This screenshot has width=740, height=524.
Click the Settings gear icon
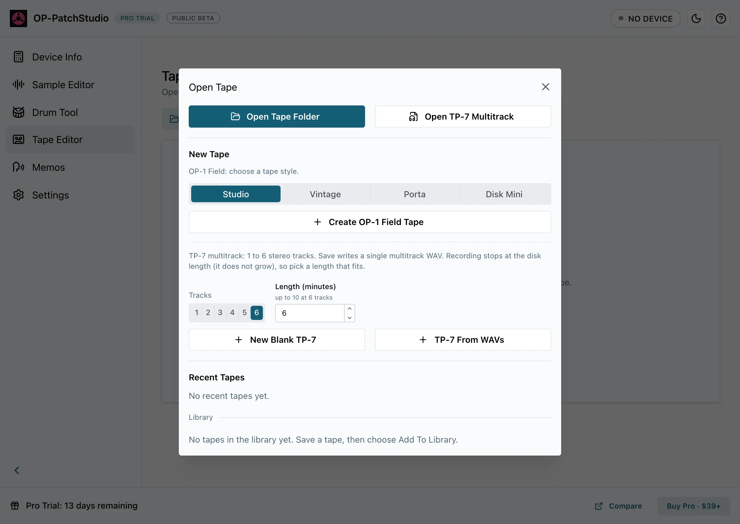click(18, 195)
